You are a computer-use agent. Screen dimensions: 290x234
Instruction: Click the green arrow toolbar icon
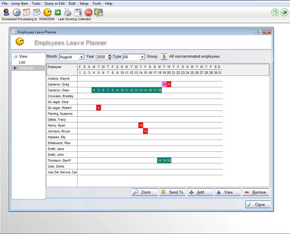pos(57,12)
